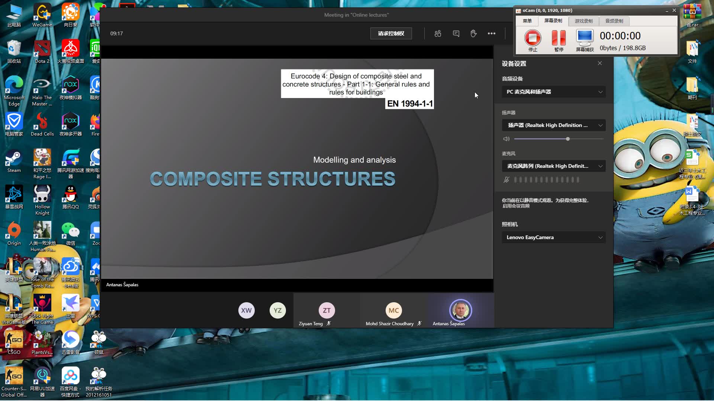Click the oCam red stop recording button

tap(533, 38)
